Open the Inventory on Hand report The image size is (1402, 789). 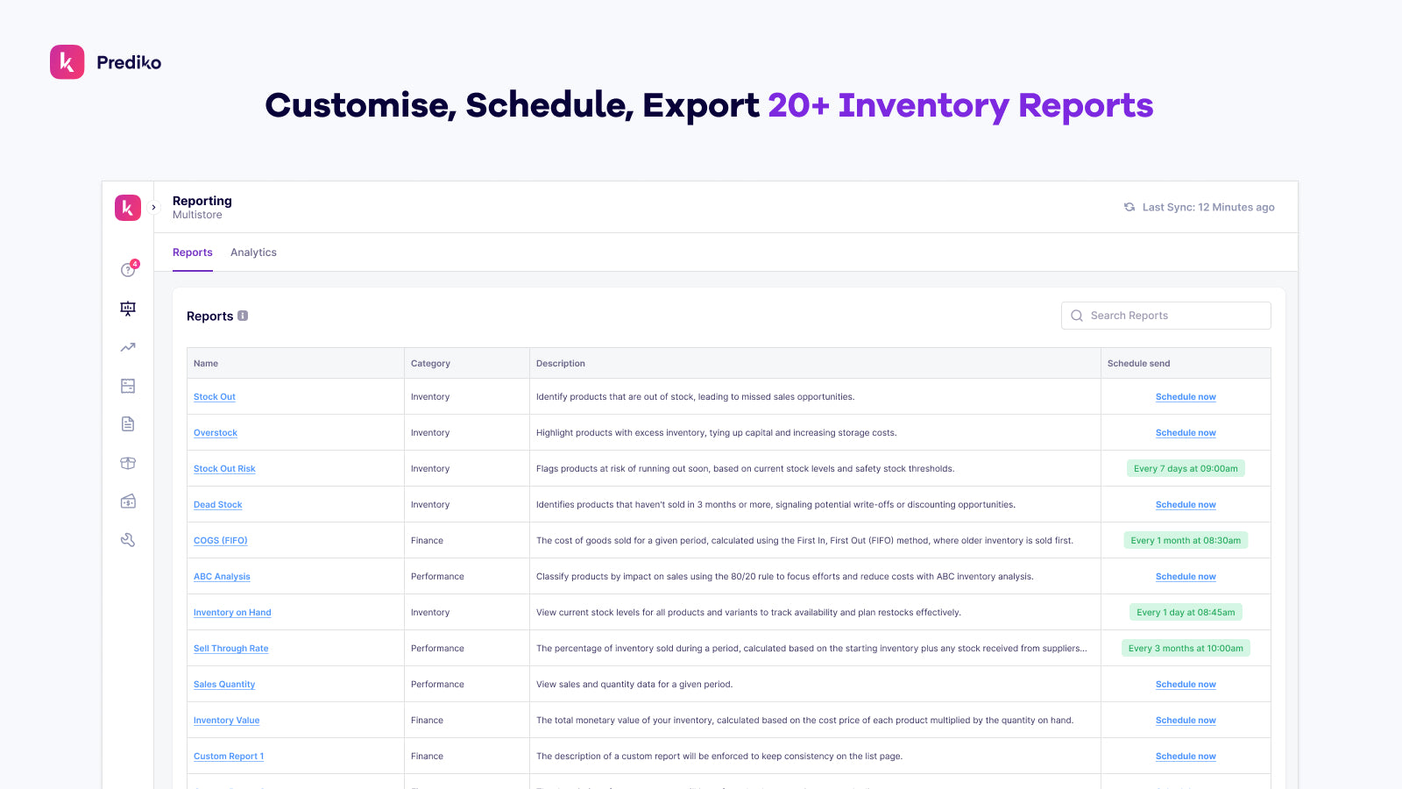[232, 613]
